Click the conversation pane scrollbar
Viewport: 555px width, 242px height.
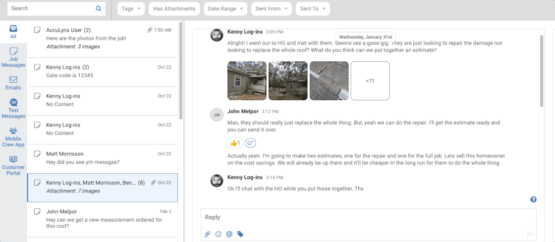[x=542, y=71]
